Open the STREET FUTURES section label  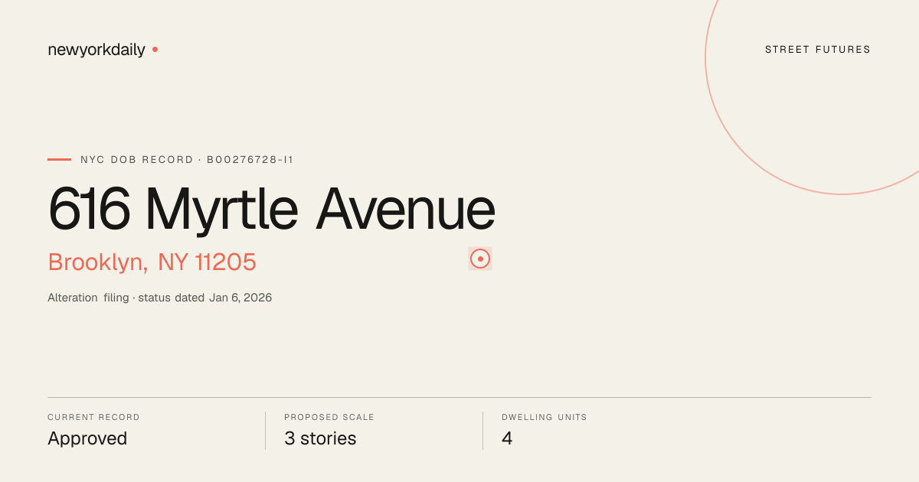pos(818,50)
